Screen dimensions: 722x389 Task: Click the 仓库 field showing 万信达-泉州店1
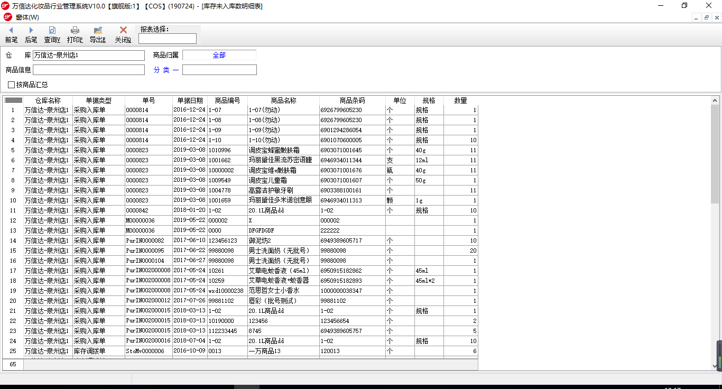(89, 55)
